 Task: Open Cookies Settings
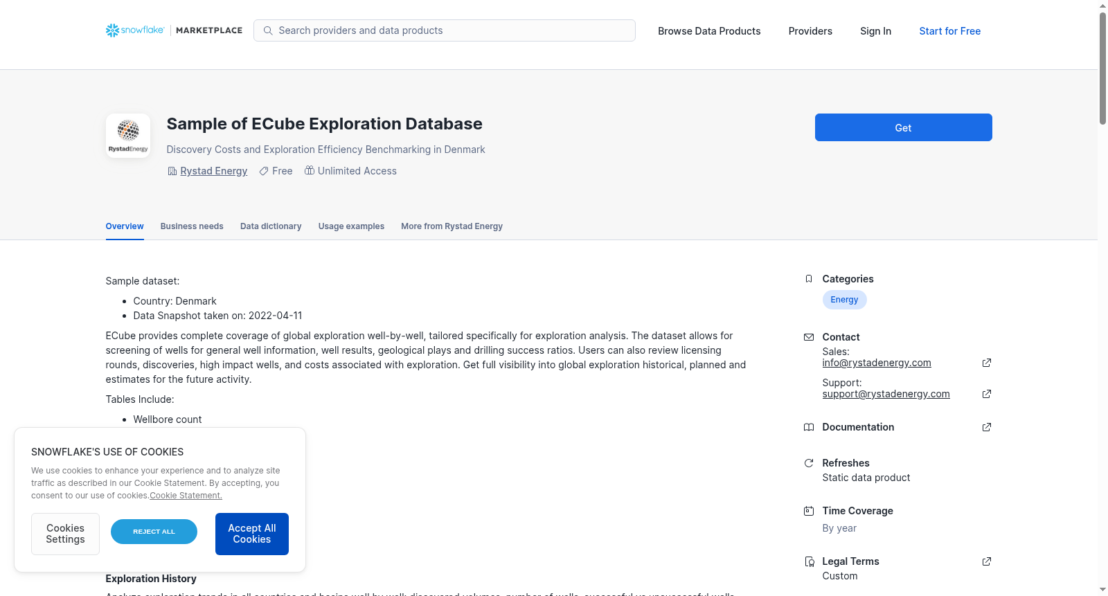coord(65,534)
